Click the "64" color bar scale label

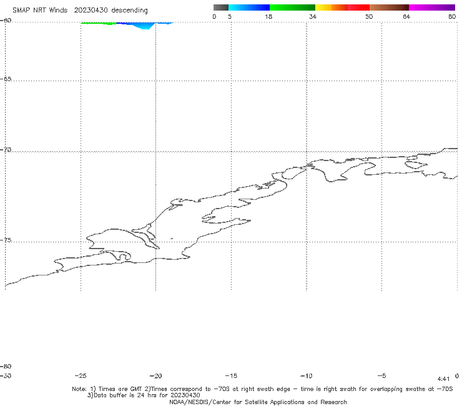[406, 17]
